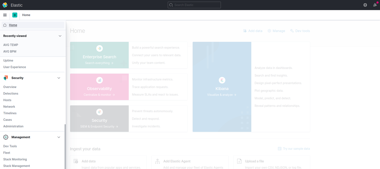
Task: Click the Security app icon in sidebar
Action: [6, 78]
